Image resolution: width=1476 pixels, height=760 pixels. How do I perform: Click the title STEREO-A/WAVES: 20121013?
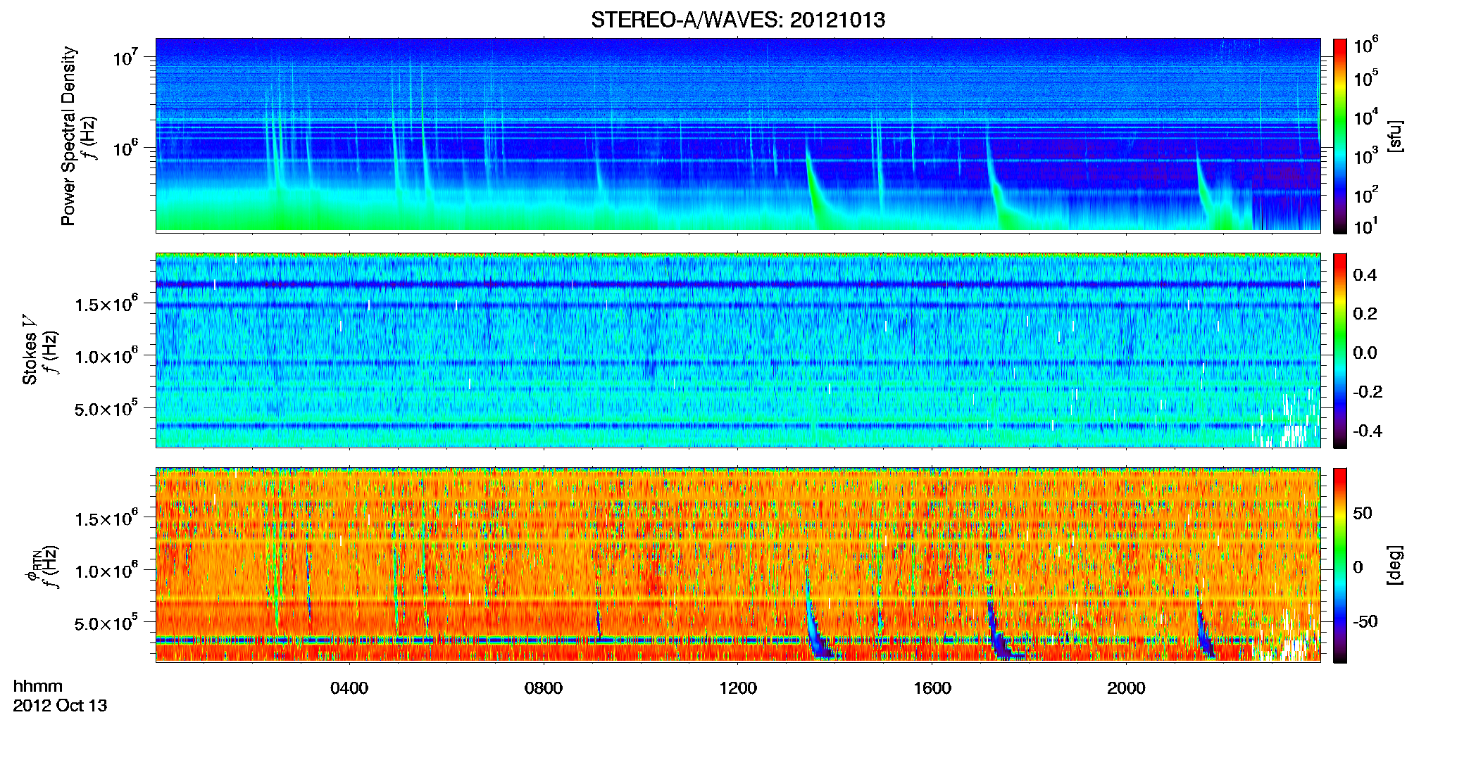pyautogui.click(x=737, y=20)
